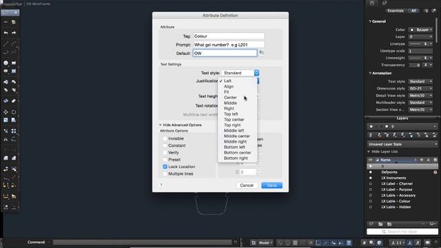
Task: Open the Text style dropdown in the dialog
Action: (x=240, y=73)
